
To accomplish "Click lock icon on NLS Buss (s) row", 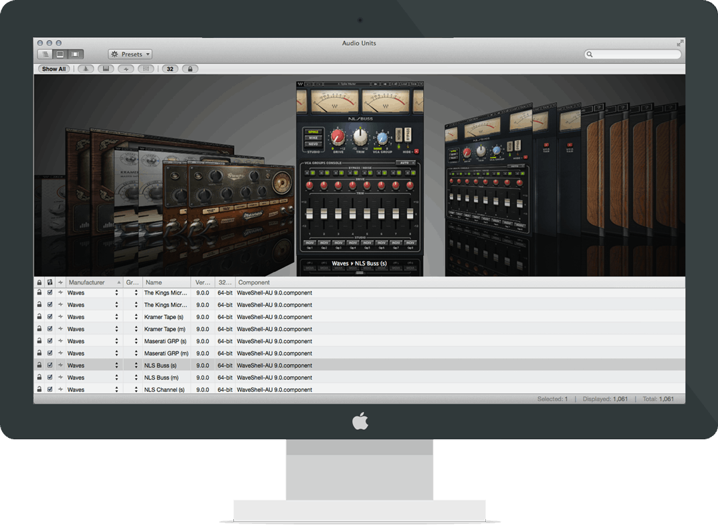I will pos(39,366).
